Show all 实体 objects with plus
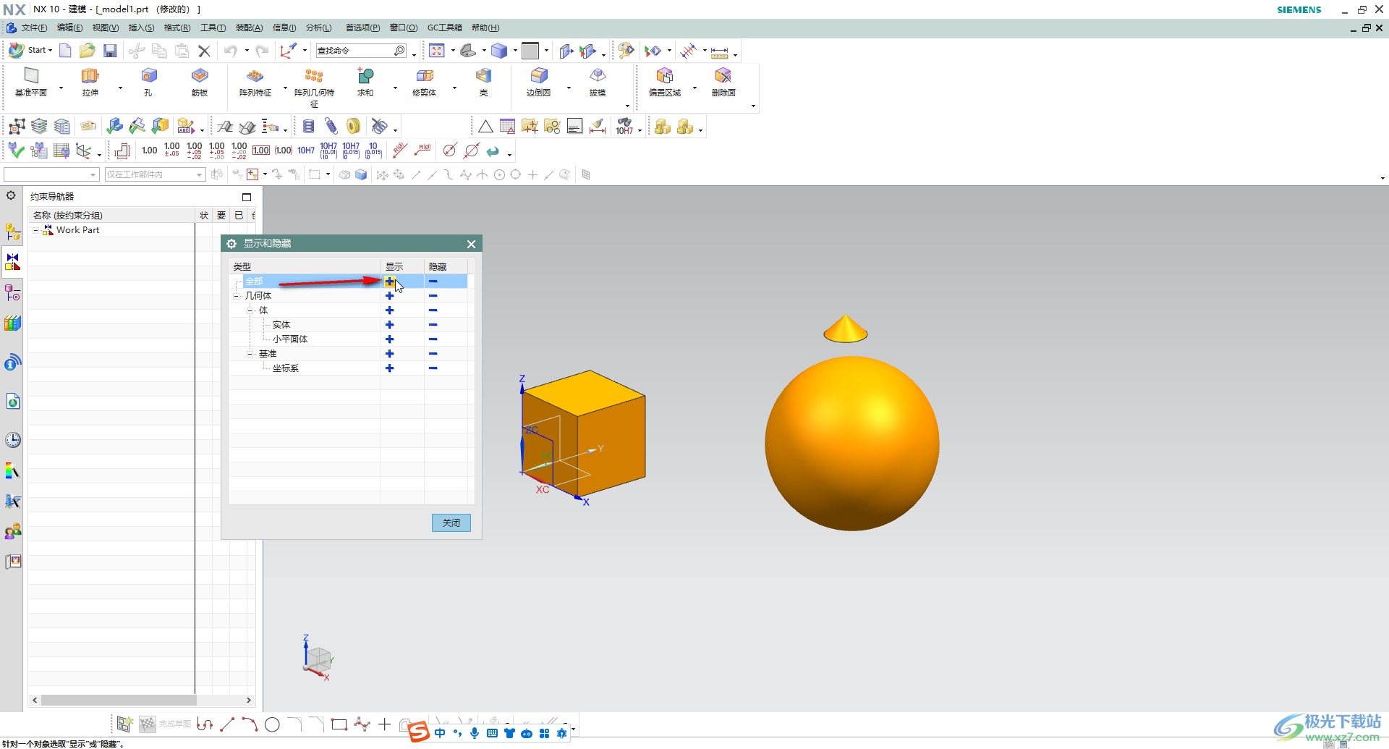Screen dimensions: 1389x749 [389, 325]
